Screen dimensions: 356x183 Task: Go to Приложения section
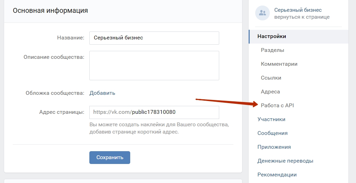point(274,147)
